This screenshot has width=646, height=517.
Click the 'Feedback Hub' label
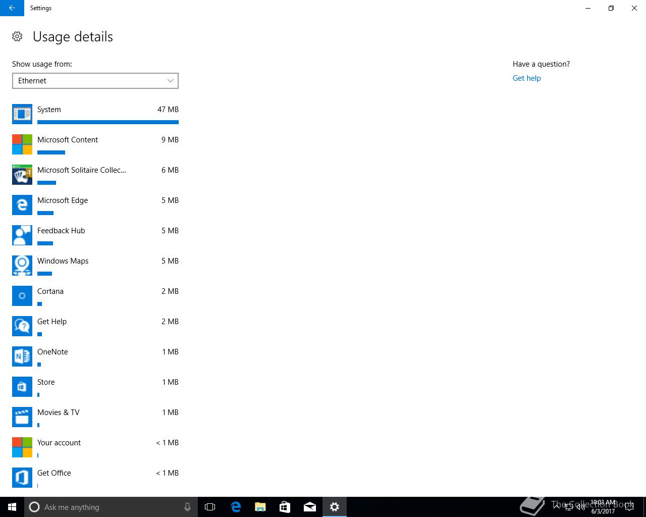61,231
